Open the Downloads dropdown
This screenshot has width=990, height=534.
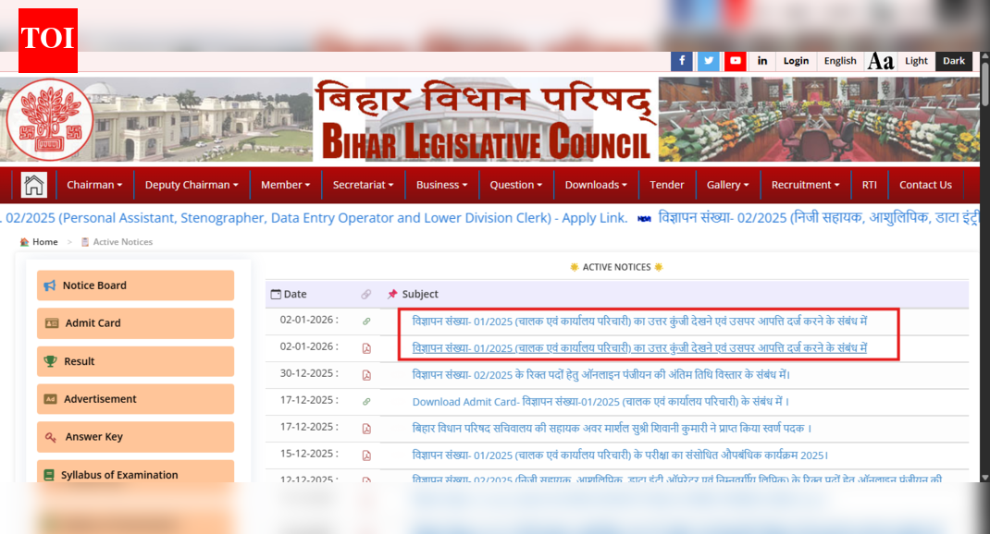point(596,184)
